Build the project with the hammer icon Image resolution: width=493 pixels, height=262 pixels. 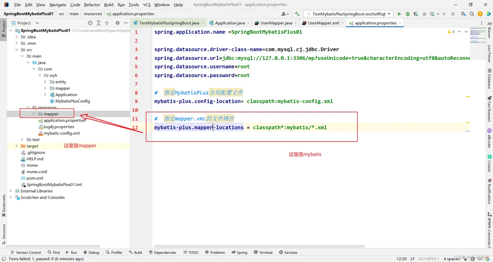[297, 14]
